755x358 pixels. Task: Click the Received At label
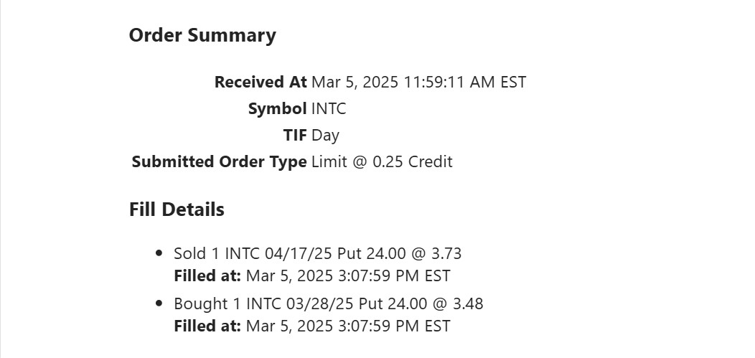(261, 83)
